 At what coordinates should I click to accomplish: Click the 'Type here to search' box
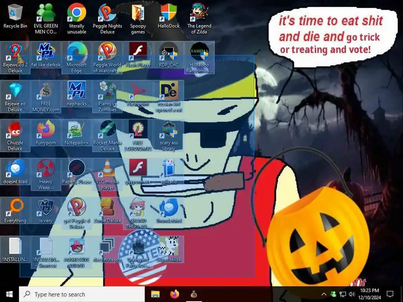pyautogui.click(x=82, y=294)
